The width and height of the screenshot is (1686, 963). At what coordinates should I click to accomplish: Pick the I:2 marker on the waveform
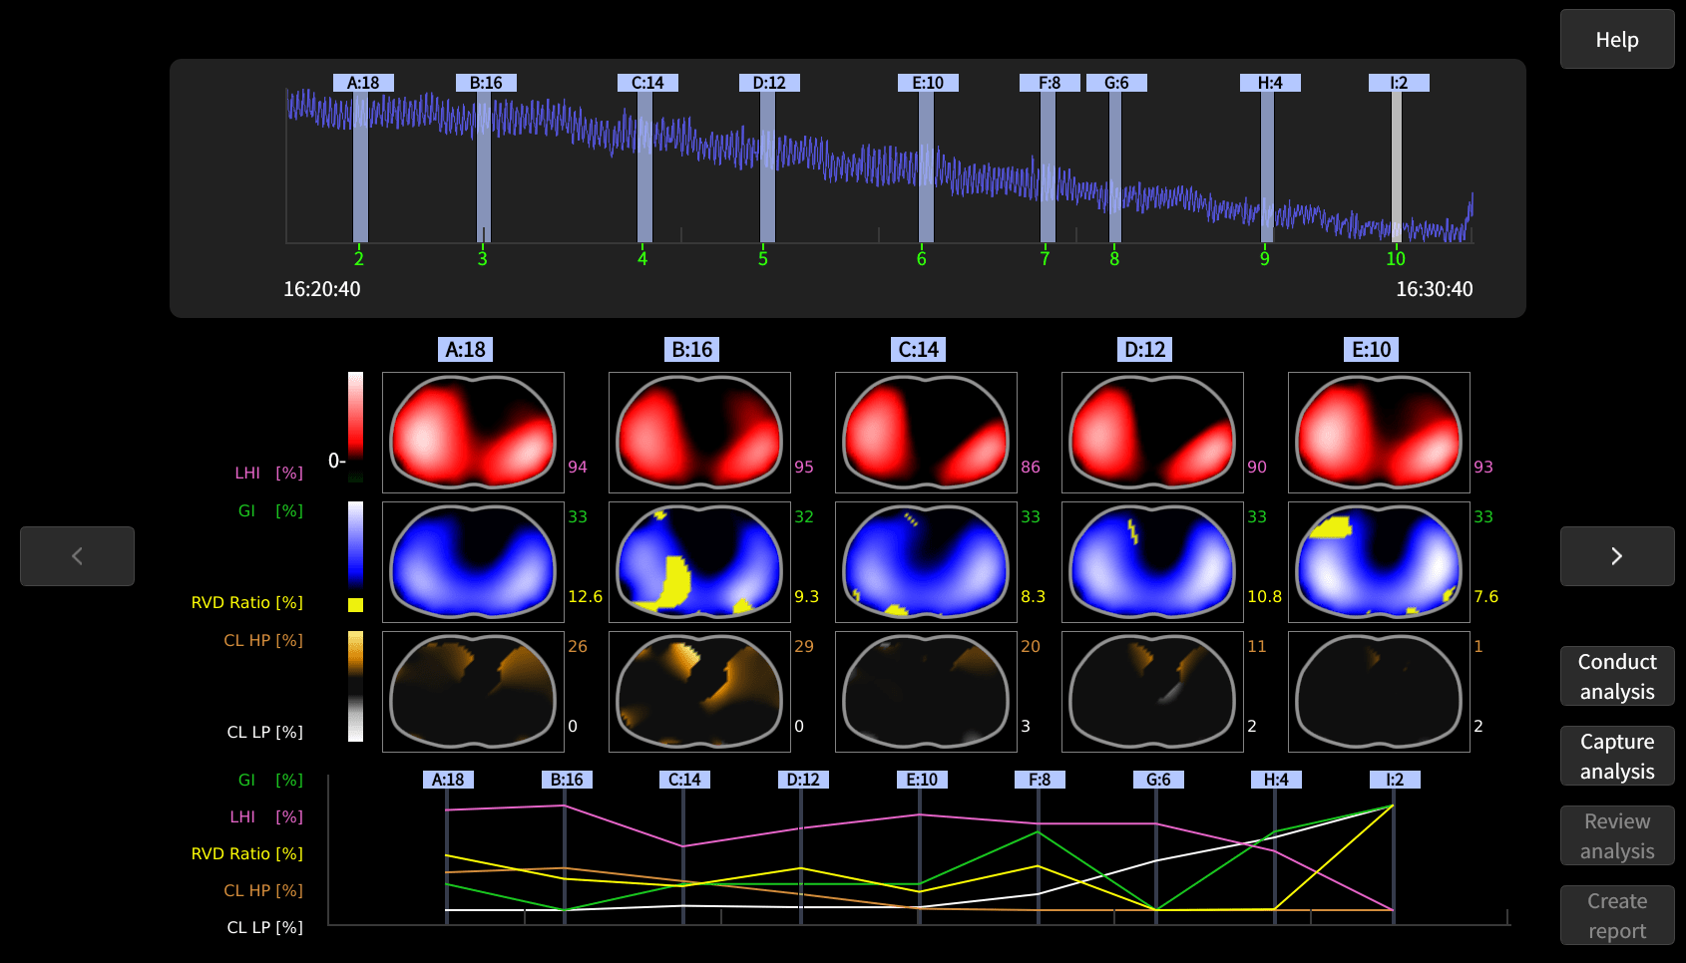click(1399, 83)
